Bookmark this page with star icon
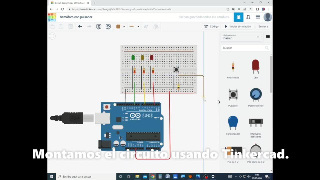Screen dimensions: 320x180 [250, 9]
